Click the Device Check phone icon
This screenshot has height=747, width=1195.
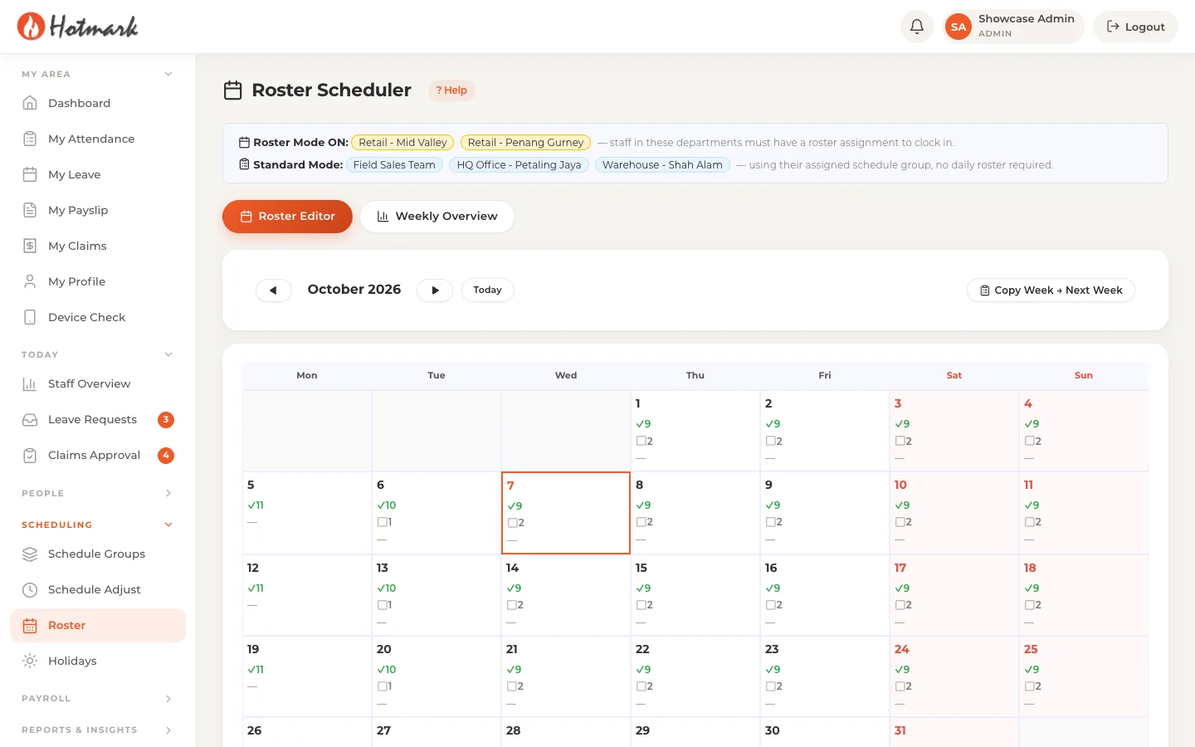tap(30, 317)
